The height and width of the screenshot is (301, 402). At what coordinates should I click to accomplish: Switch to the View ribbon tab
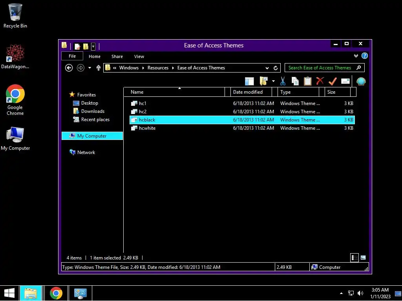139,56
